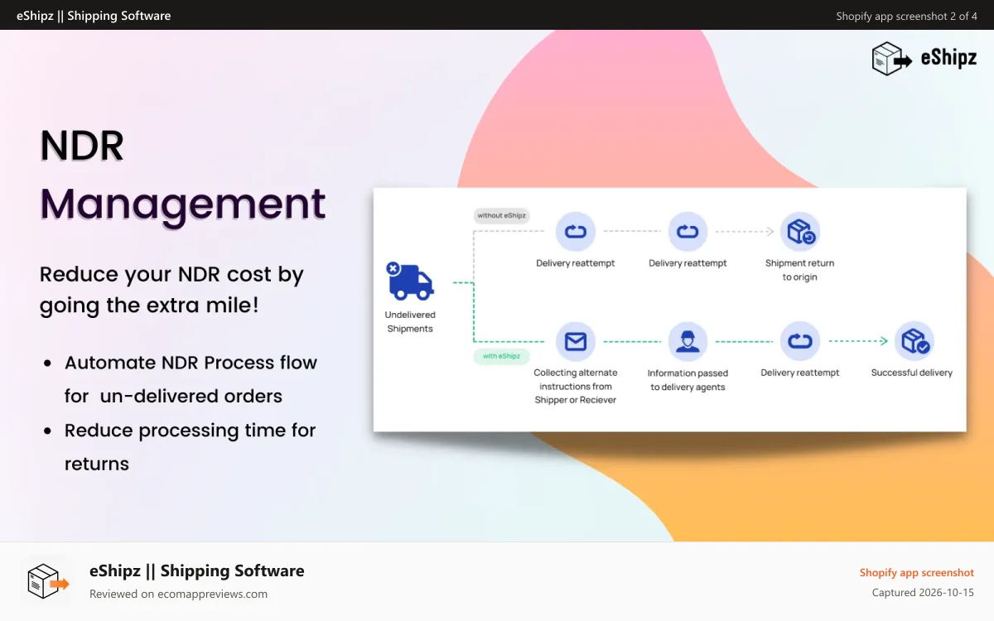This screenshot has width=994, height=621.
Task: Click the orange 'Shopify app screenshot' footer label
Action: click(916, 573)
